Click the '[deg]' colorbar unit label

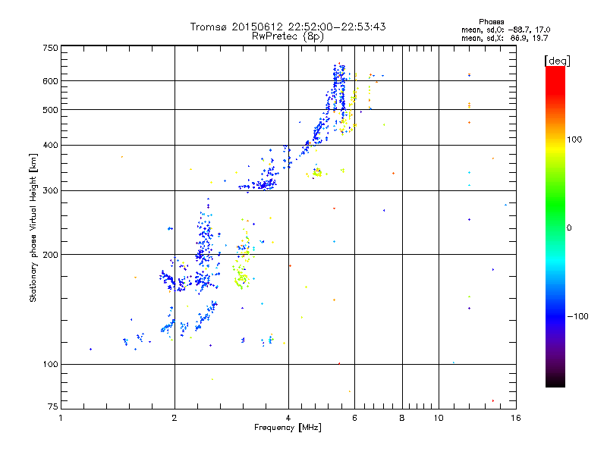coord(557,61)
